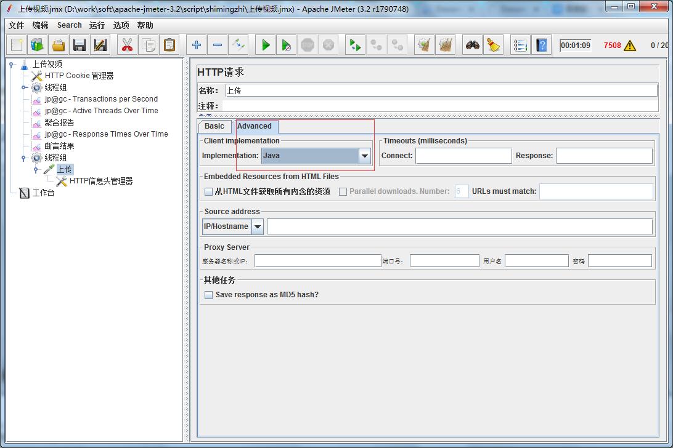Collapse the 上传视频 test plan node
Viewport: 673px width, 448px height.
point(12,64)
